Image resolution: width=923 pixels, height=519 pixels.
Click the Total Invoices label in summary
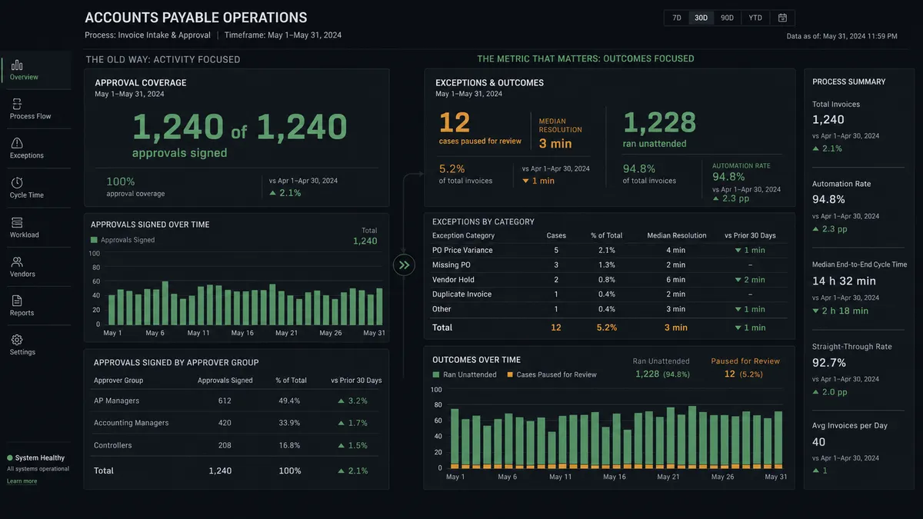tap(836, 104)
